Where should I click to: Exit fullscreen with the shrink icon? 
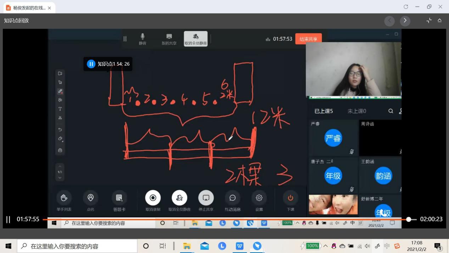pos(429,21)
